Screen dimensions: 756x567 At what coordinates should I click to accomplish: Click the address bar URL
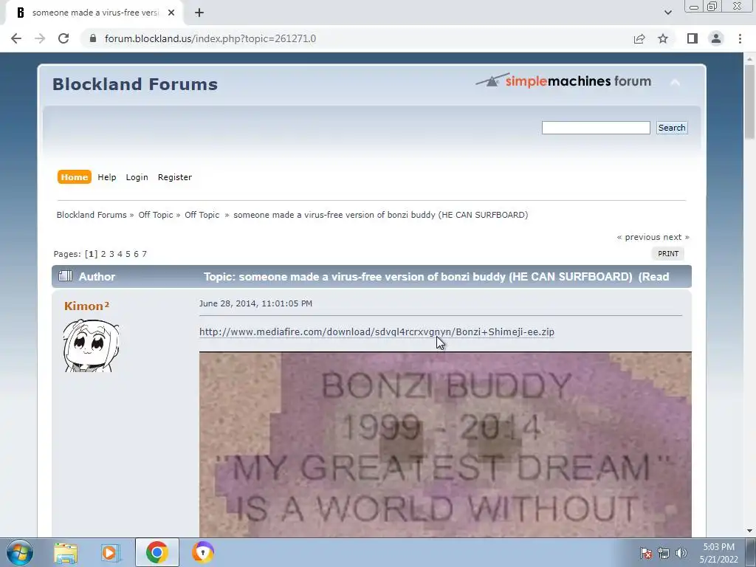pos(210,38)
